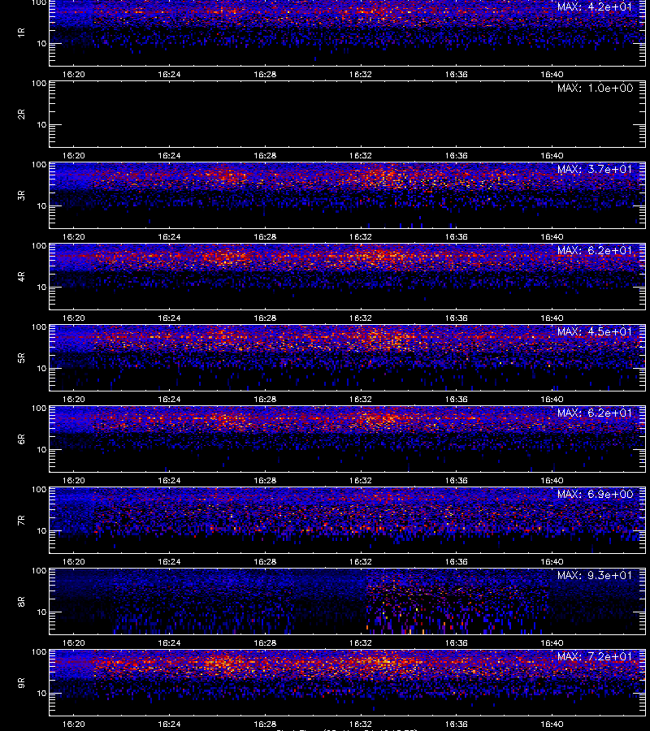
Task: Click the 4R panel label
Action: tap(21, 276)
